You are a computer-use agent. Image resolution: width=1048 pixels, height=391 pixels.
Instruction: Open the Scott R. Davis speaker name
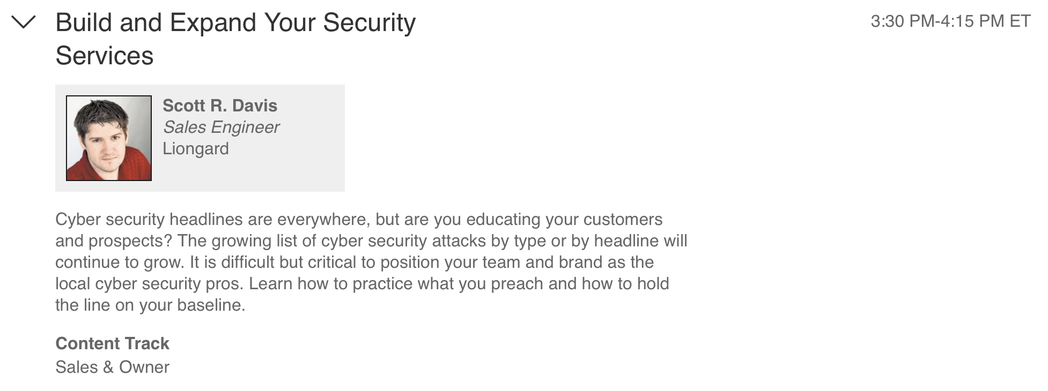[x=220, y=106]
